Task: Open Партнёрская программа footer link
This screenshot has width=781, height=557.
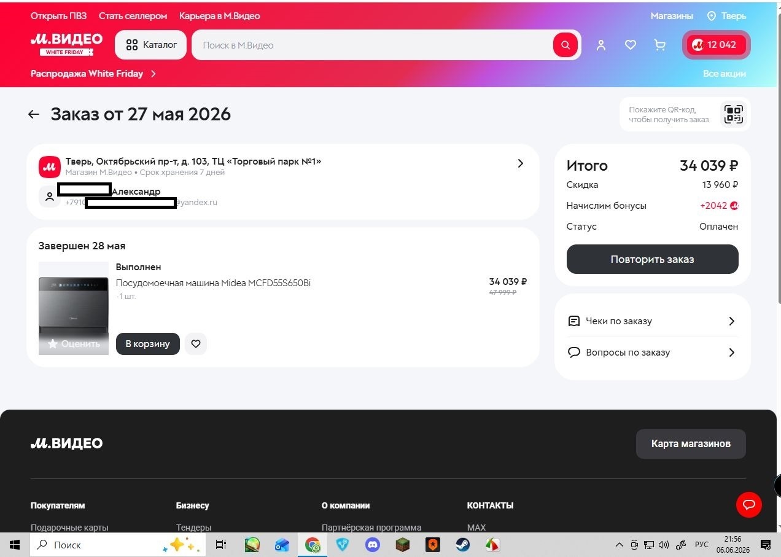Action: [371, 528]
